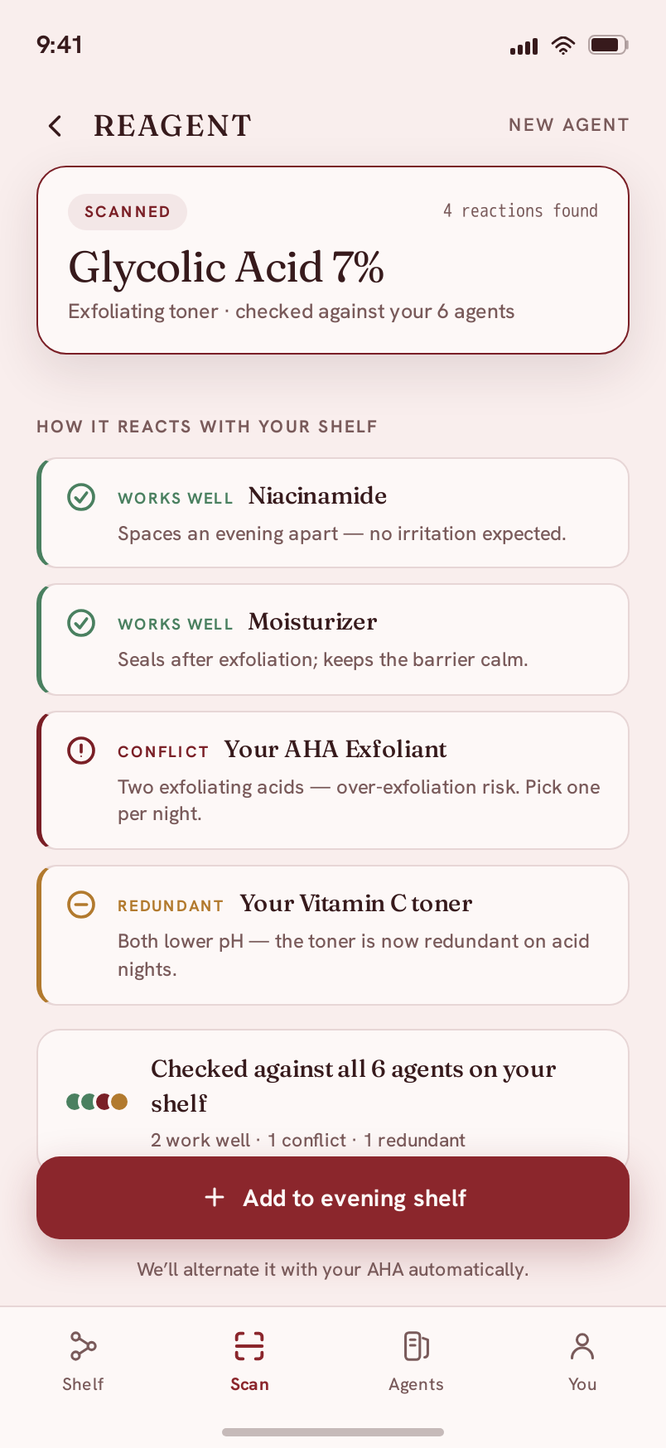The width and height of the screenshot is (666, 1448).
Task: Open the Niacinamide works well card
Action: click(x=333, y=513)
